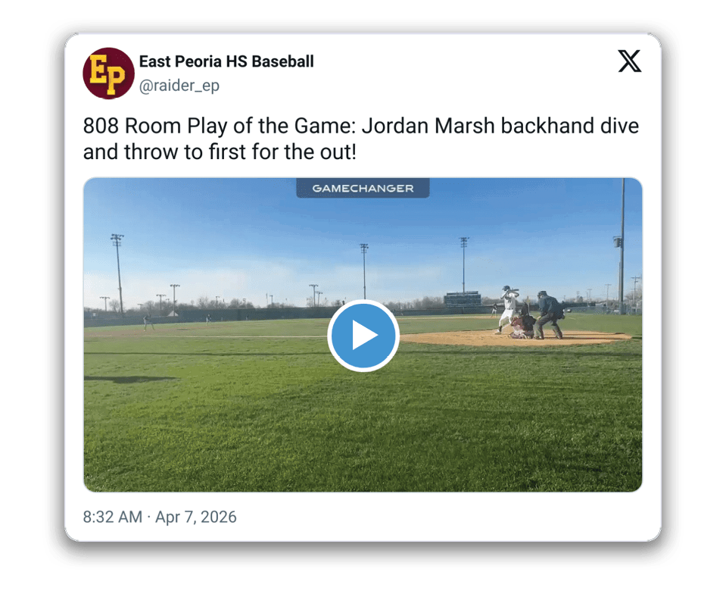Play the embedded baseball video
Viewport: 726px width, 594px height.
pyautogui.click(x=363, y=336)
